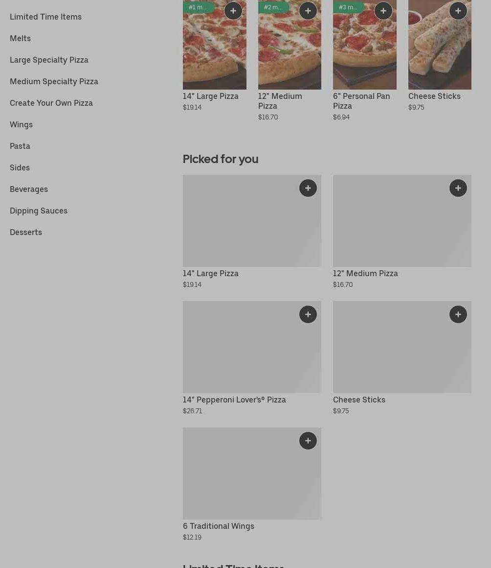Add Picked for you Cheese Sticks
Screen dimensions: 491x568
pos(458,314)
